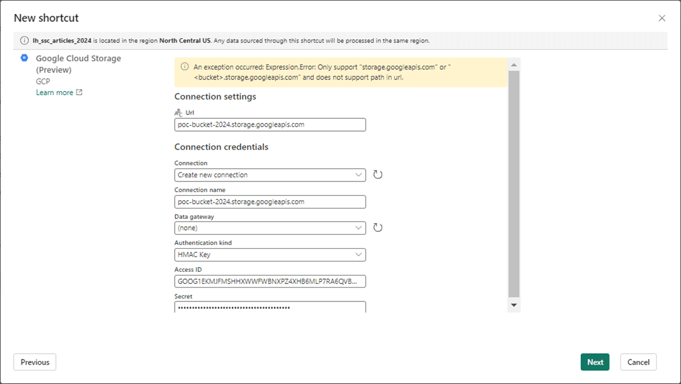The width and height of the screenshot is (681, 384).
Task: Click the Secret password field
Action: [269, 307]
